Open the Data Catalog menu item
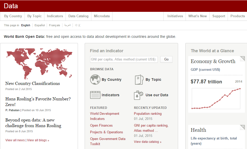Viewport: 247px width, 149px height. pos(78,16)
